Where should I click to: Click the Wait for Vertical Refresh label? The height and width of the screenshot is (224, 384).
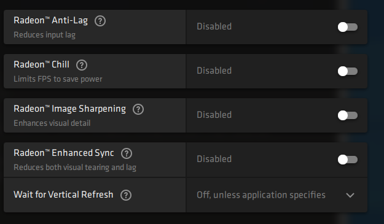(63, 195)
